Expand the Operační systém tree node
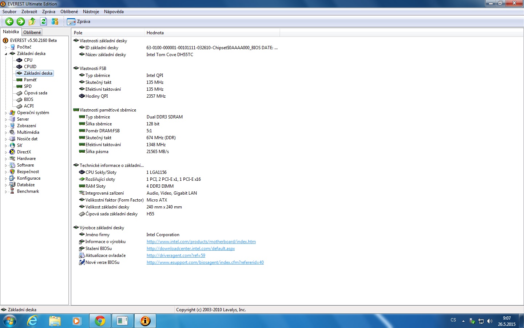 (x=6, y=113)
